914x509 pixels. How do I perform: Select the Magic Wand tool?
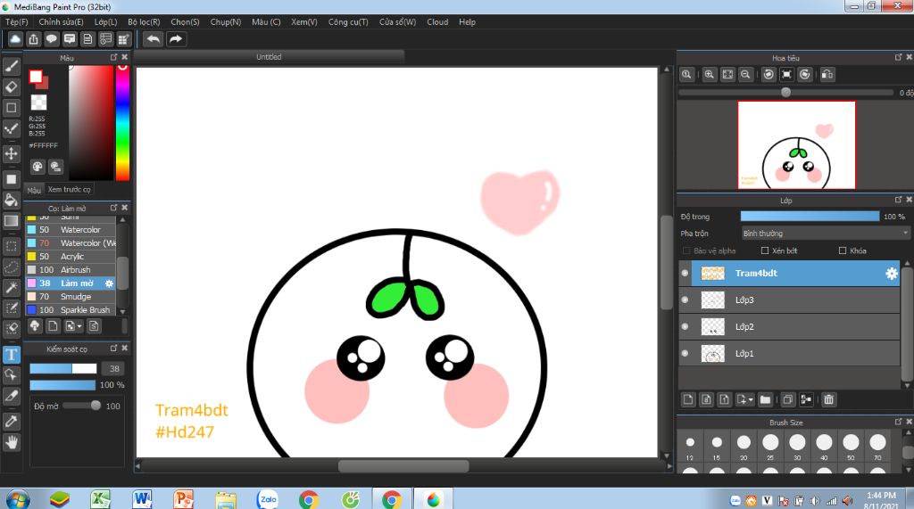coord(11,287)
